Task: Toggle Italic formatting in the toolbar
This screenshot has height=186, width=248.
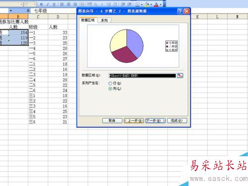Action: [48, 4]
